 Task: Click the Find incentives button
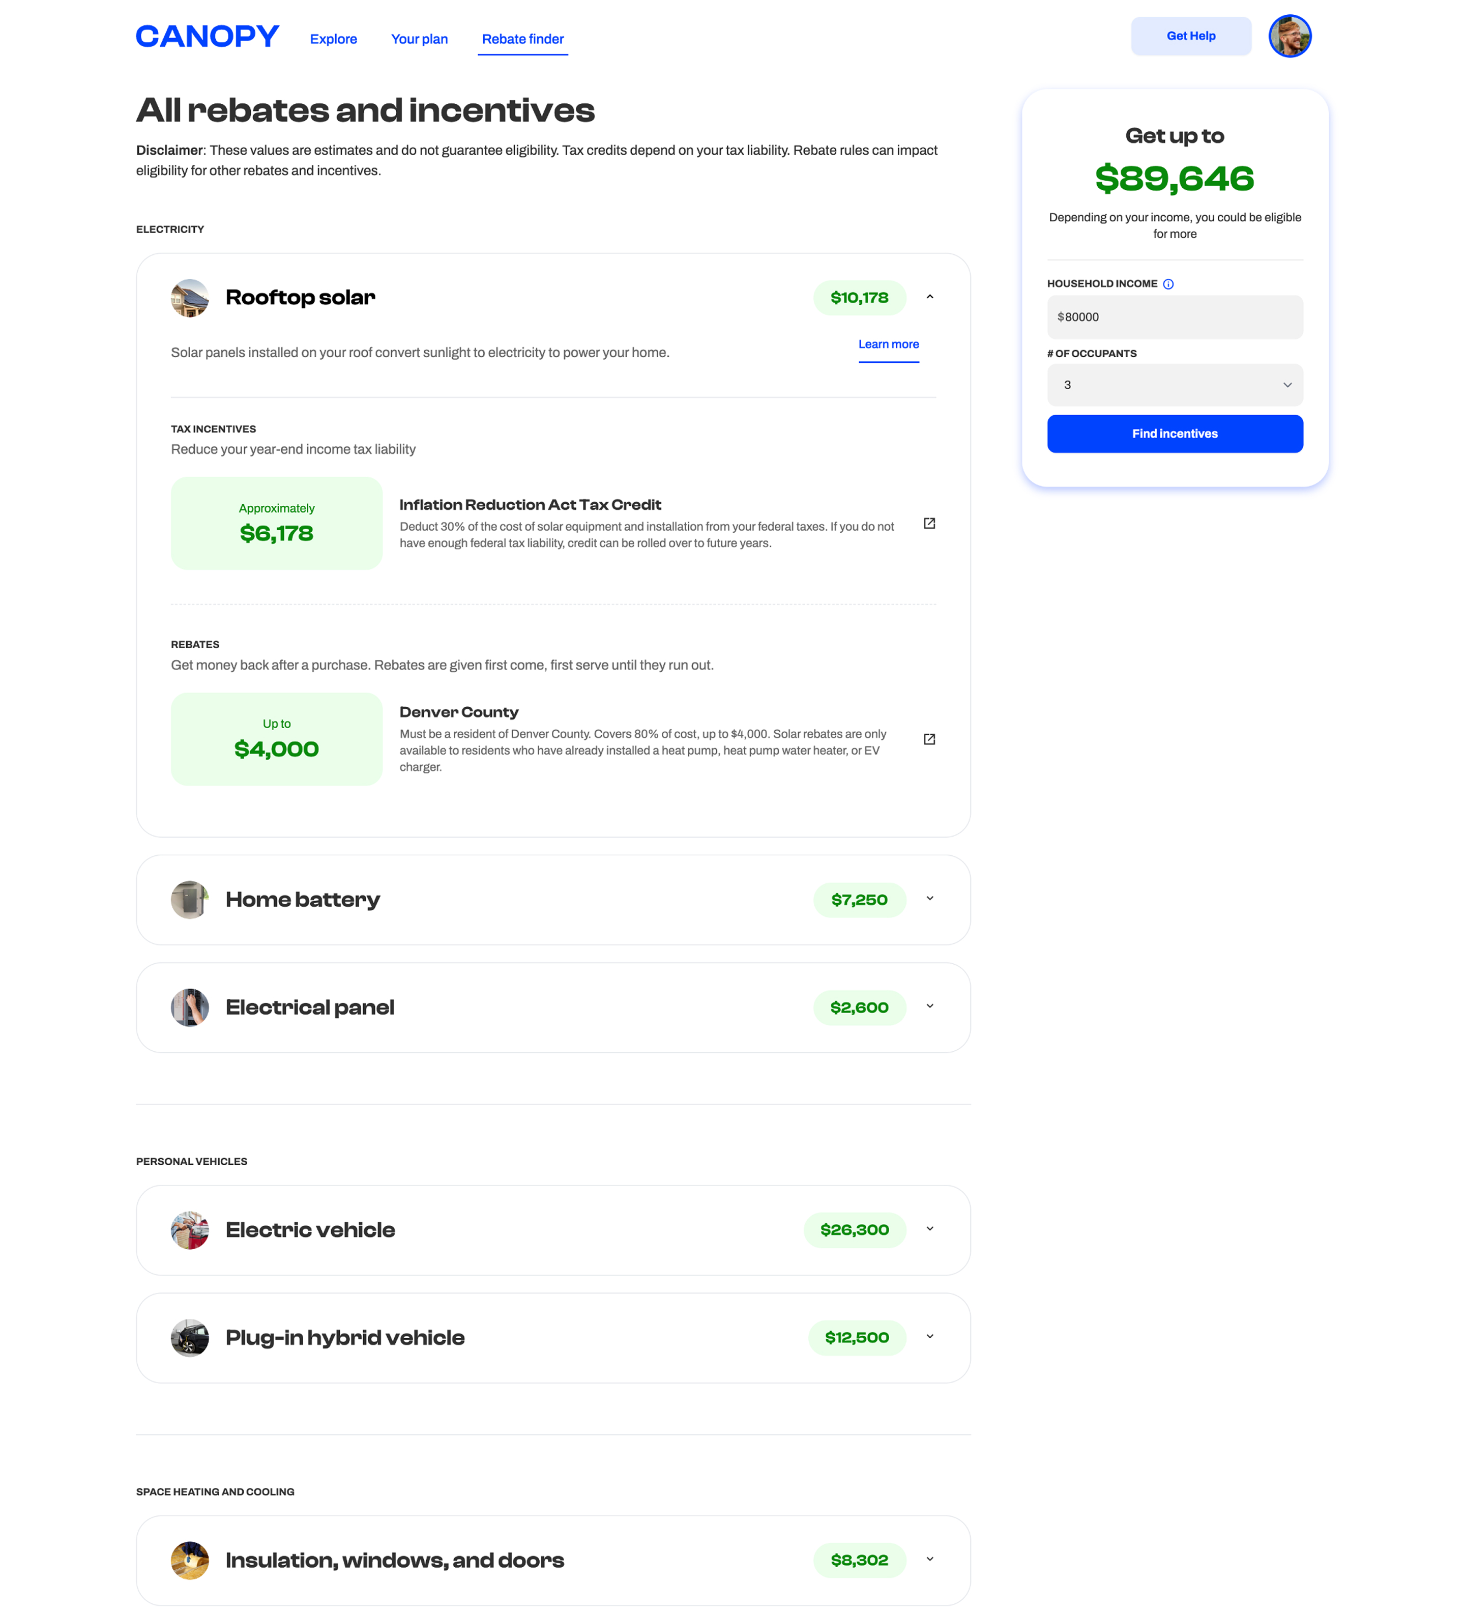pyautogui.click(x=1175, y=434)
